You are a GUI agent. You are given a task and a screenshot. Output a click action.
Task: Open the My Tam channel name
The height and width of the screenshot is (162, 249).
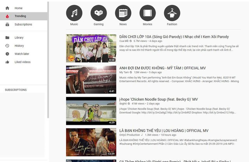(x=124, y=72)
